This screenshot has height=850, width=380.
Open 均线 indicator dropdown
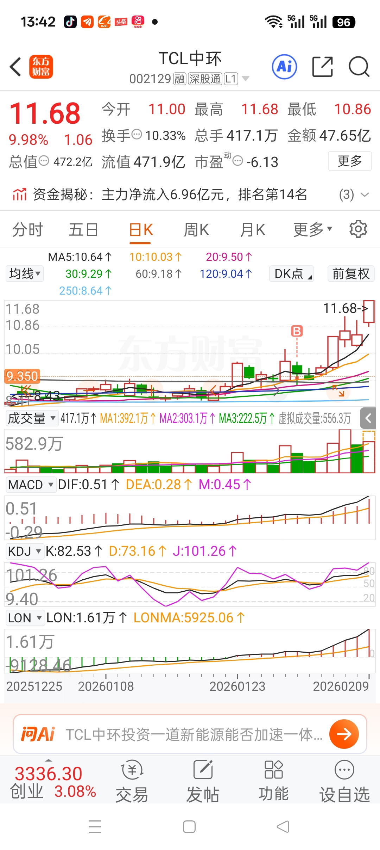click(x=25, y=273)
